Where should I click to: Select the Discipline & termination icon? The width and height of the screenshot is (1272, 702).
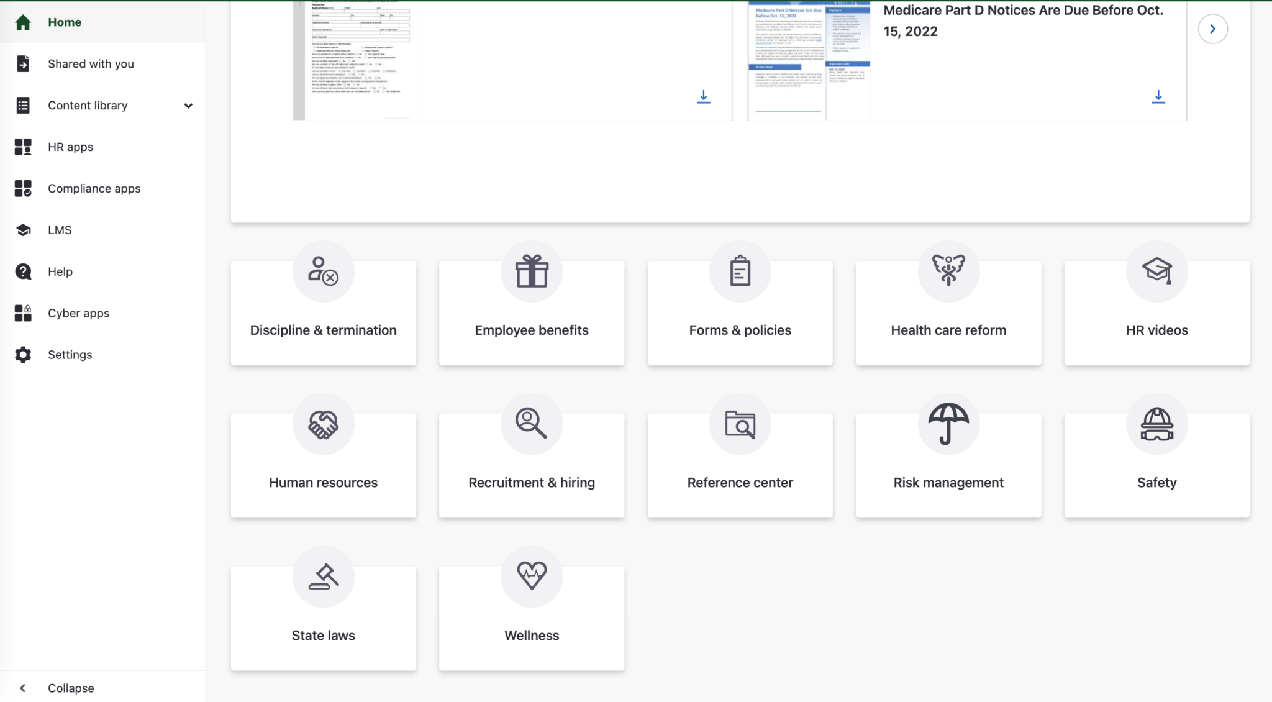[323, 271]
